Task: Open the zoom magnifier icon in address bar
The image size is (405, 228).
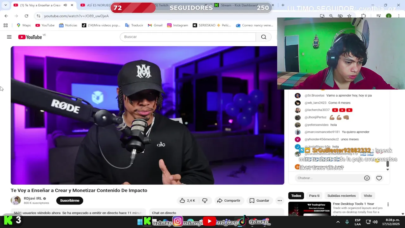Action: coord(331,16)
